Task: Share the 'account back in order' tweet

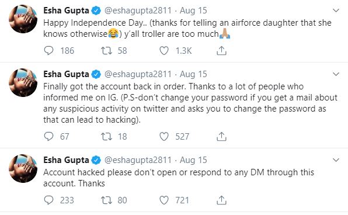Action: (221, 136)
